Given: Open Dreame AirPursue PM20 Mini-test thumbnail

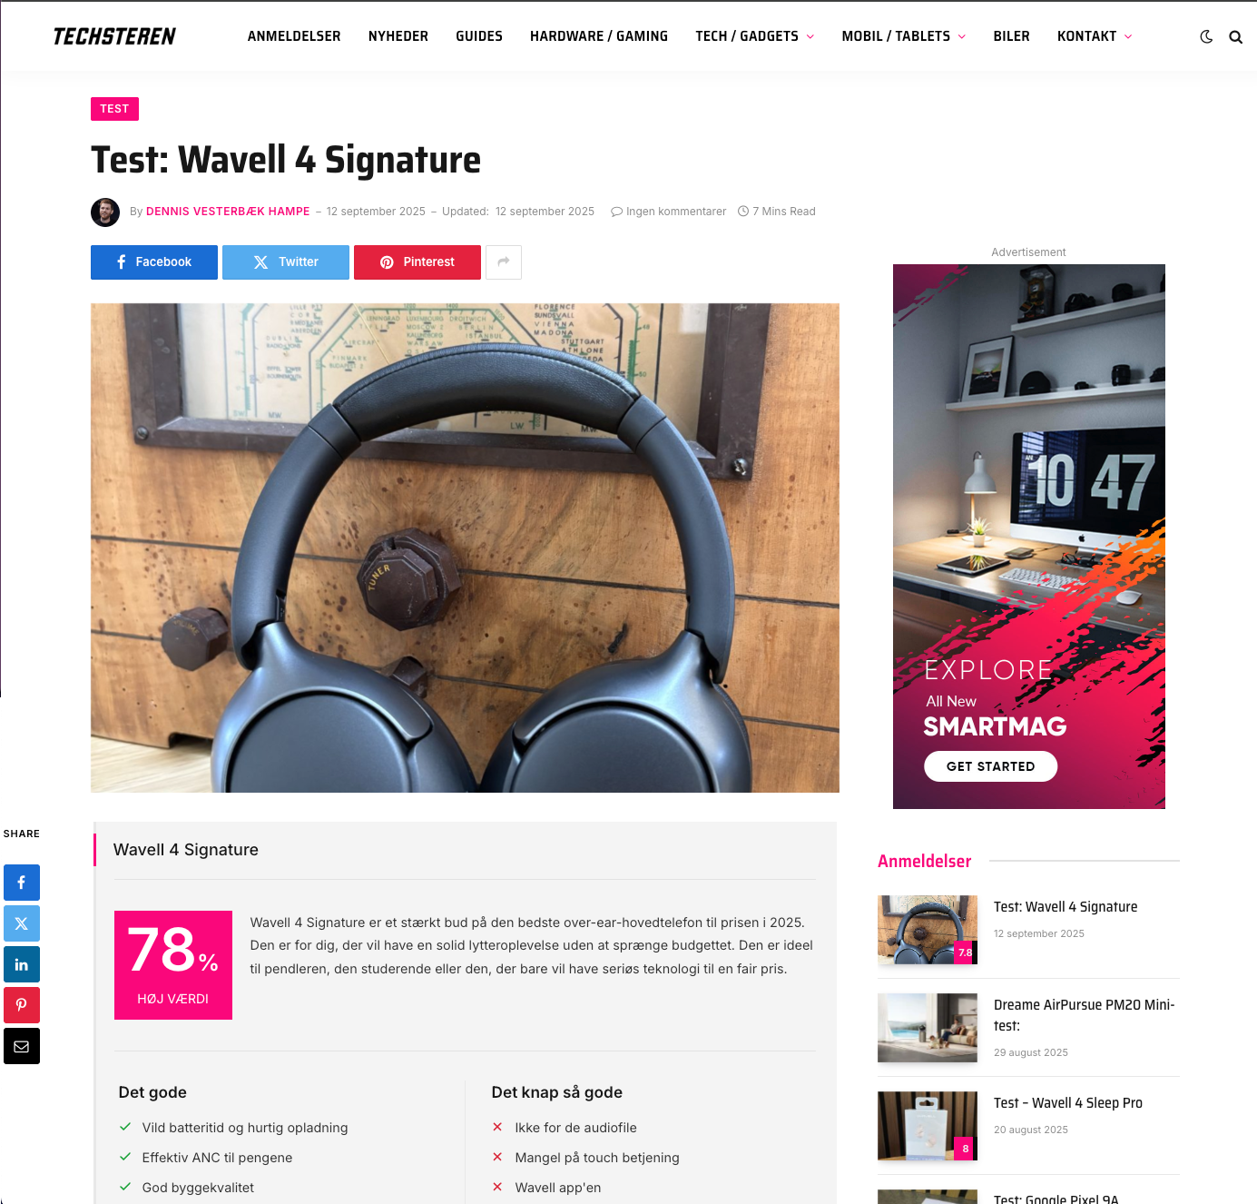Looking at the screenshot, I should point(928,1028).
